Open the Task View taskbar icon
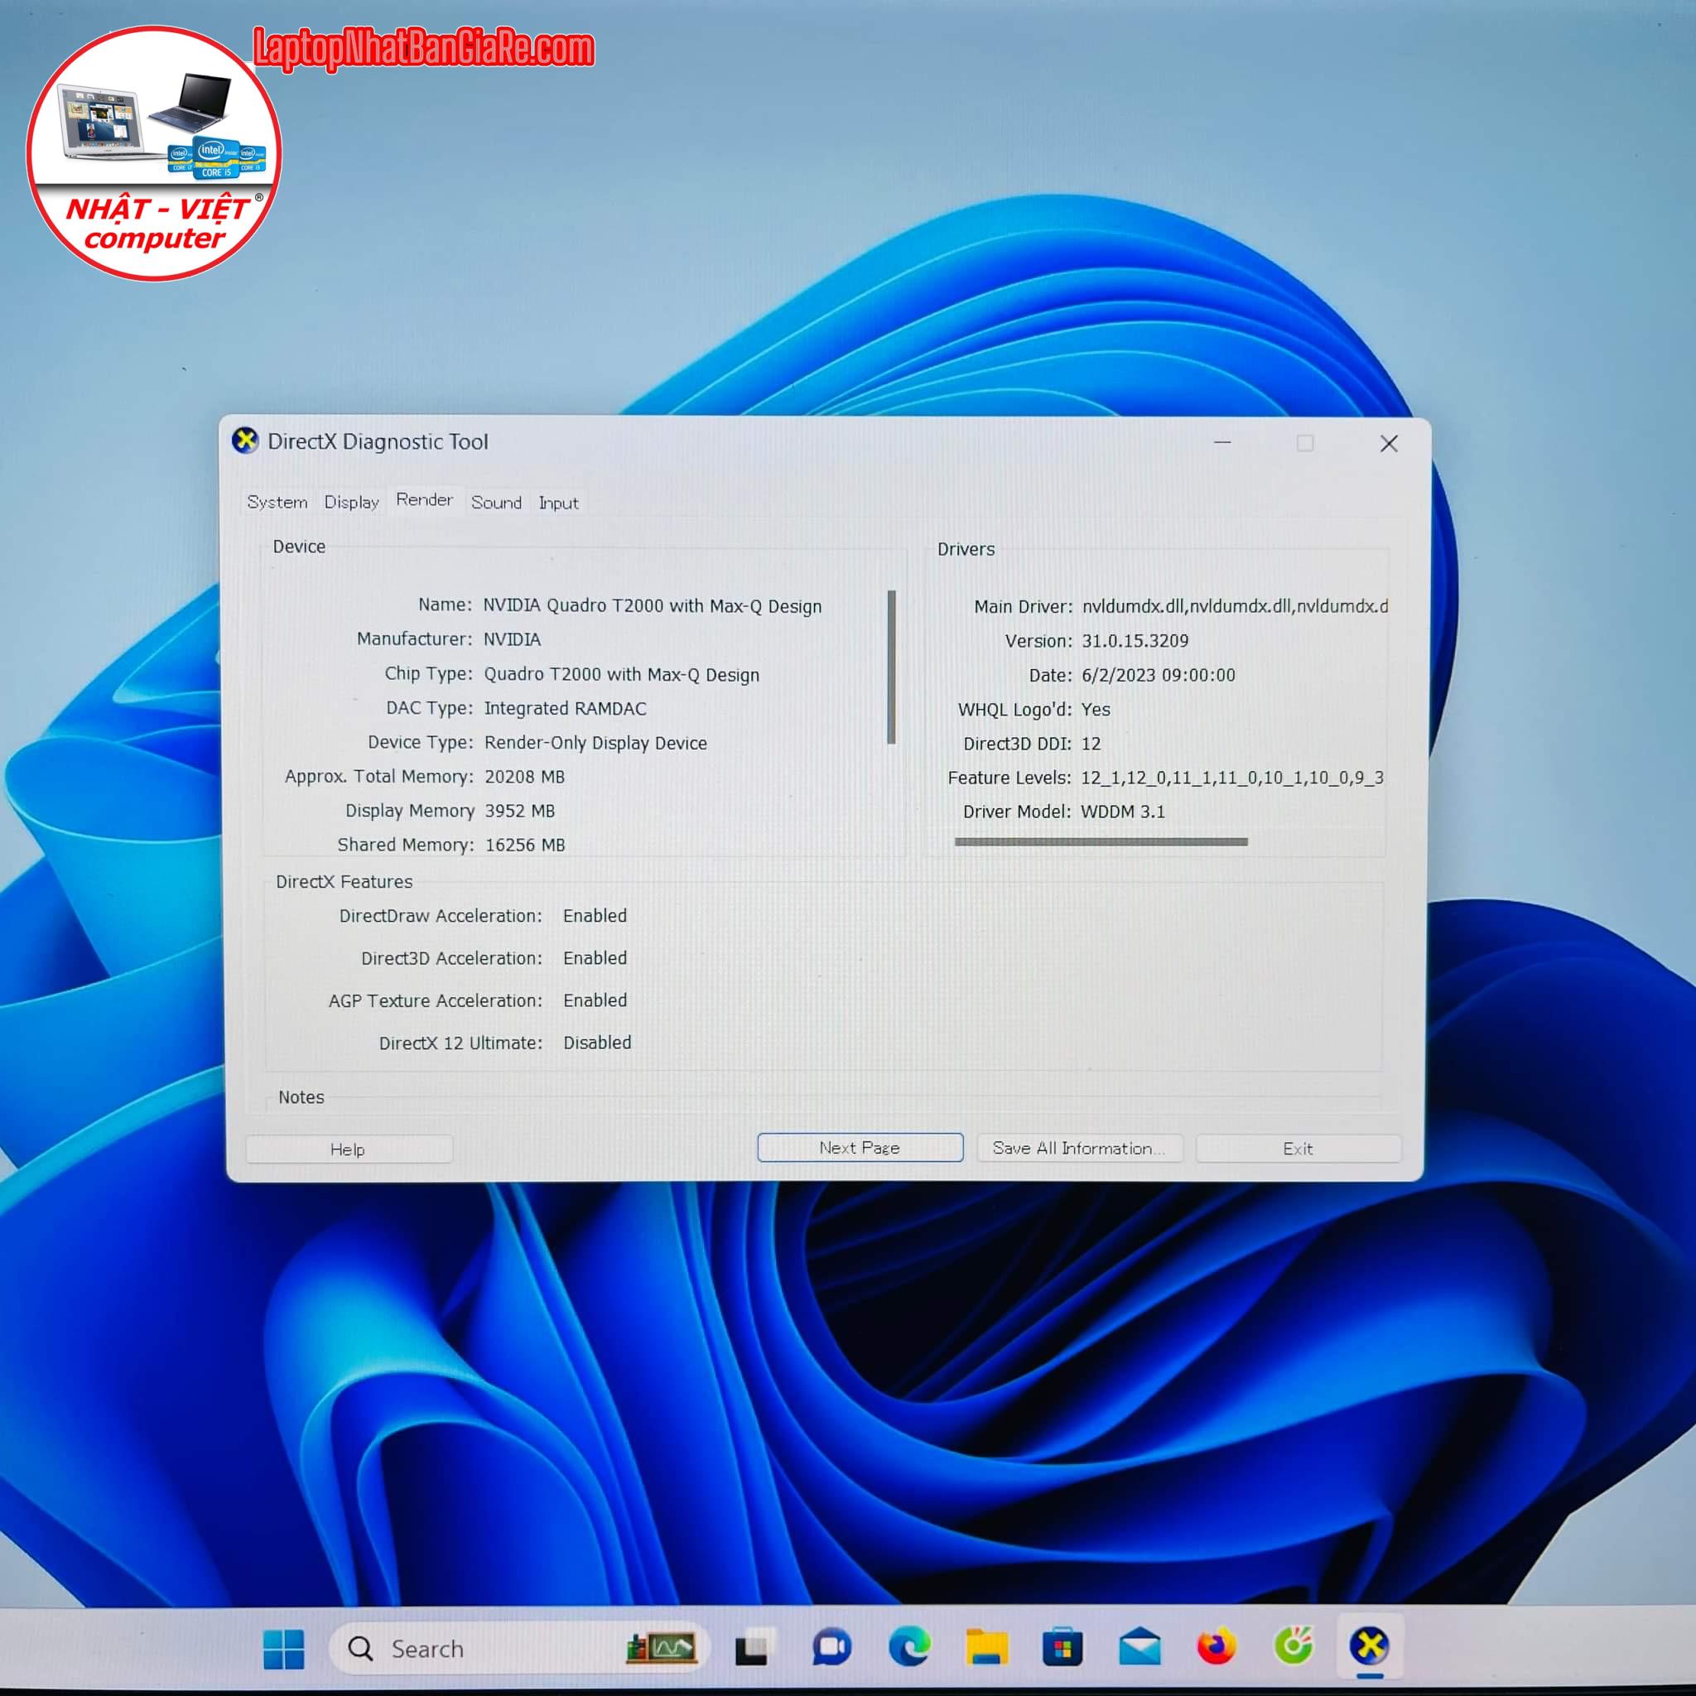The width and height of the screenshot is (1696, 1696). coord(754,1649)
